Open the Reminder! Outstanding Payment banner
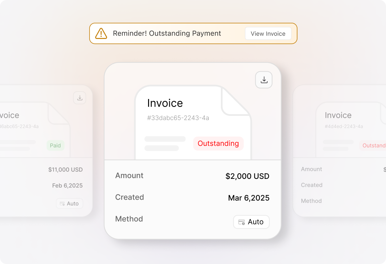This screenshot has height=264, width=386. pyautogui.click(x=193, y=33)
